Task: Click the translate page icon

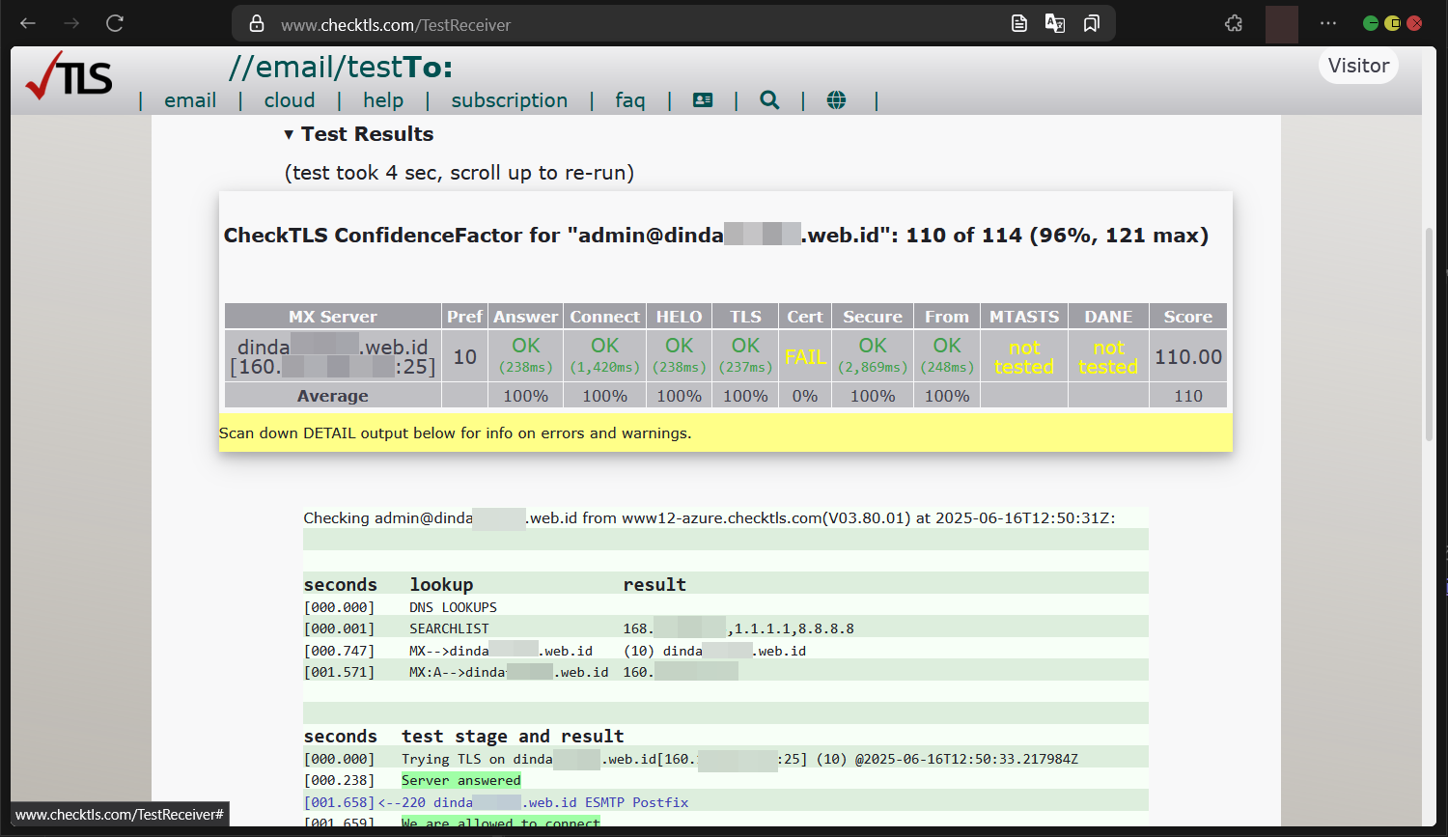Action: tap(1055, 23)
